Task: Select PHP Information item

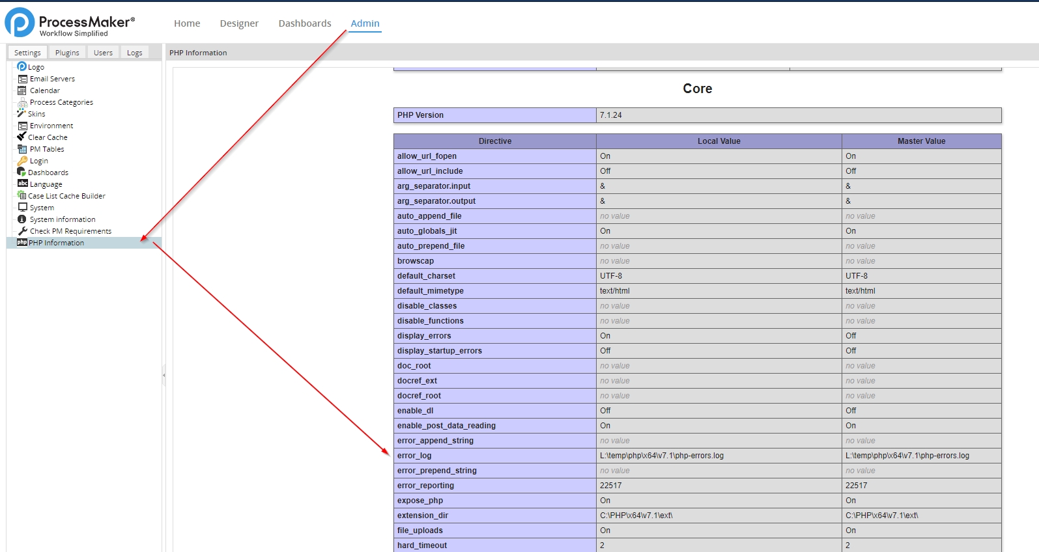Action: click(x=56, y=243)
